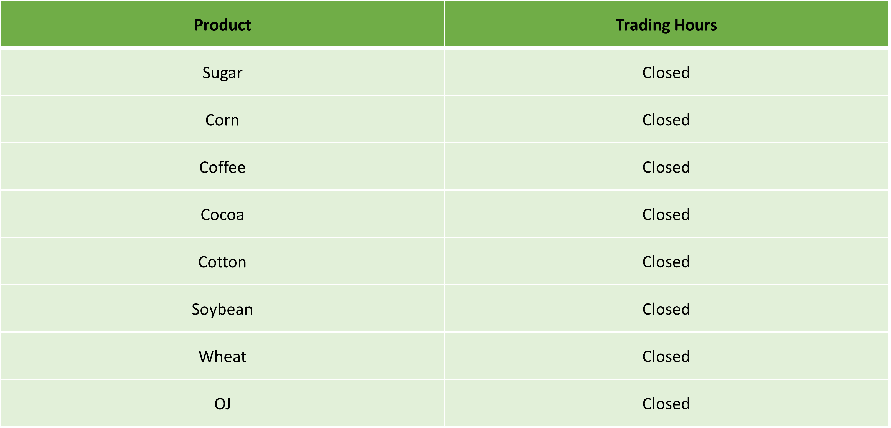Image resolution: width=891 pixels, height=428 pixels.
Task: Click the Trading Hours column header
Action: coord(666,24)
